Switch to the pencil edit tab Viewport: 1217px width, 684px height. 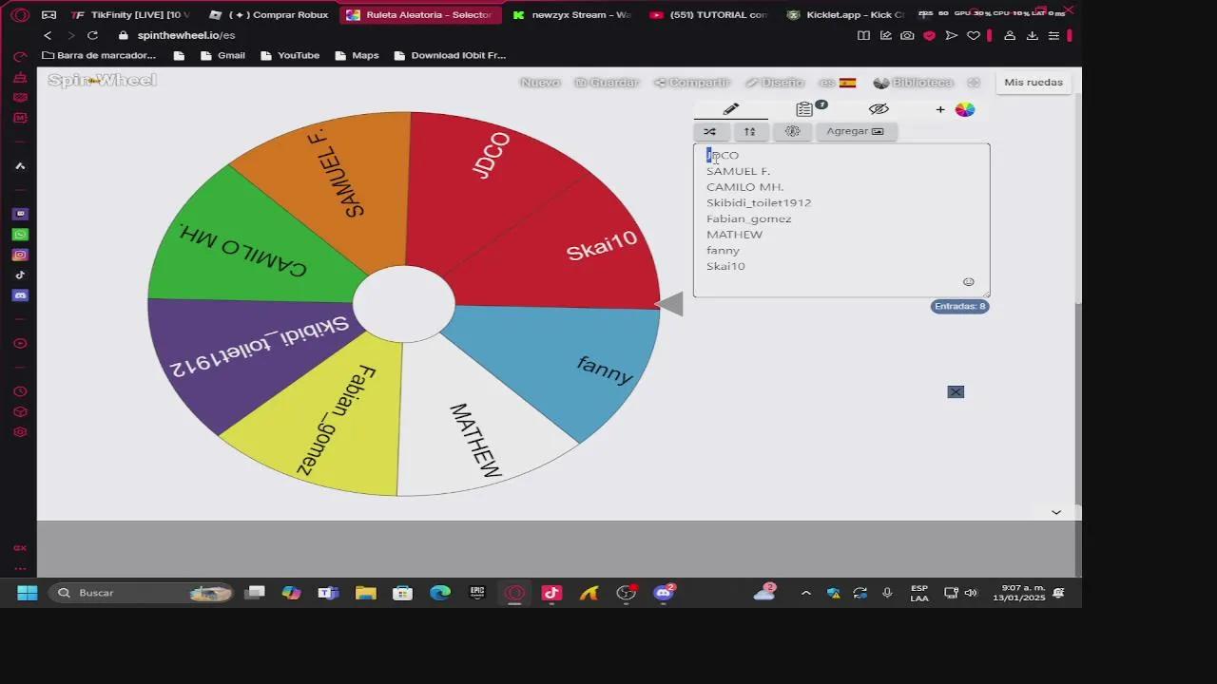tap(730, 109)
